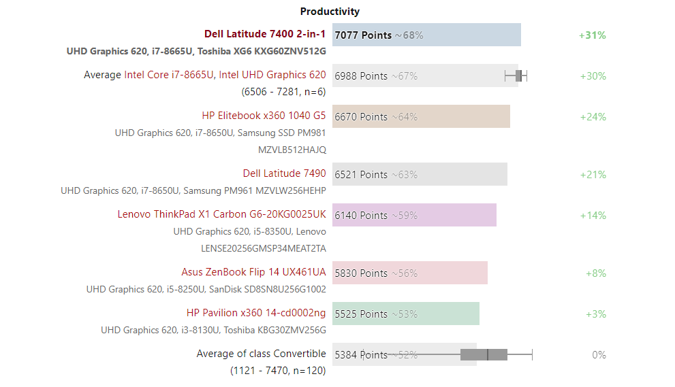Select the 6140 Points purple bar

tap(414, 215)
